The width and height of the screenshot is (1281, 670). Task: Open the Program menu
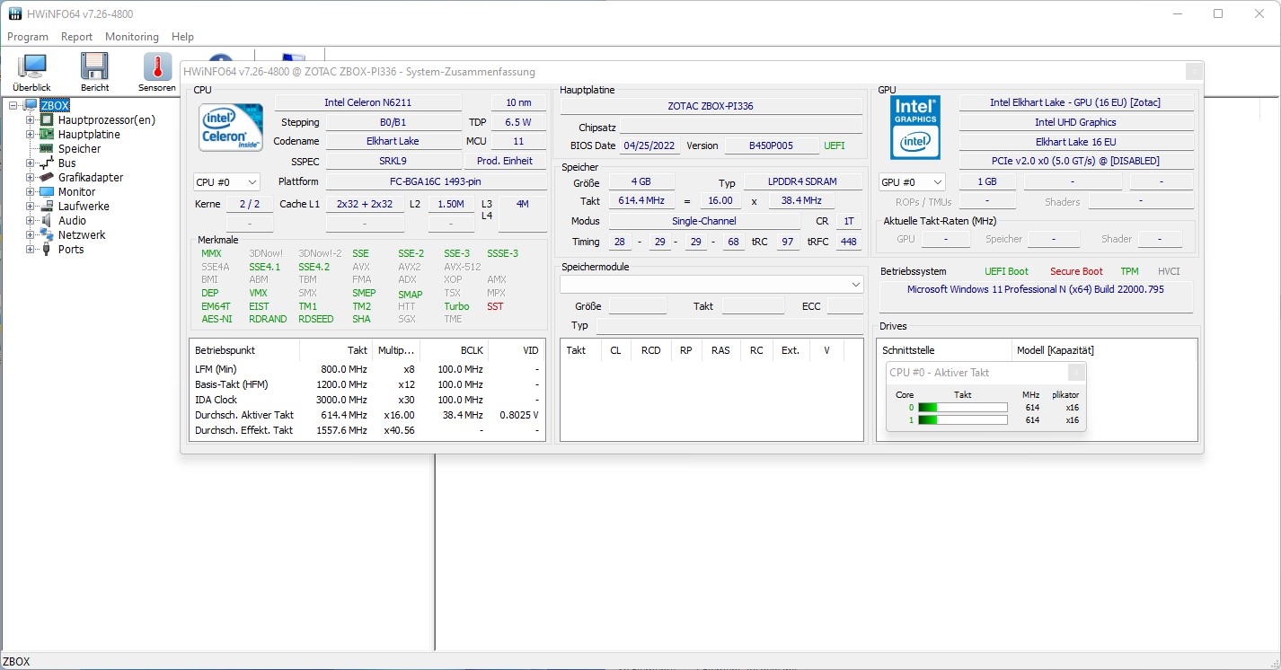tap(28, 37)
